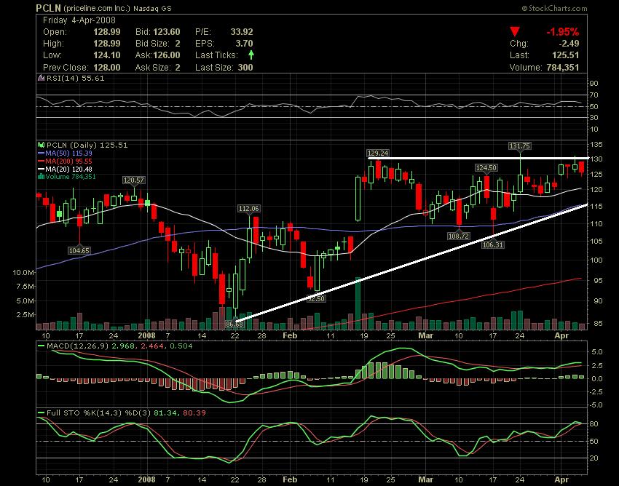Click the 10.0M volume axis label
Viewport: 619px width, 486px height.
pyautogui.click(x=23, y=273)
